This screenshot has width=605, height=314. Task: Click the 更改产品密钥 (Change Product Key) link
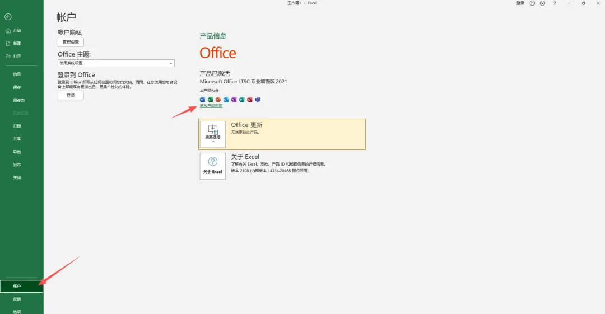(211, 106)
